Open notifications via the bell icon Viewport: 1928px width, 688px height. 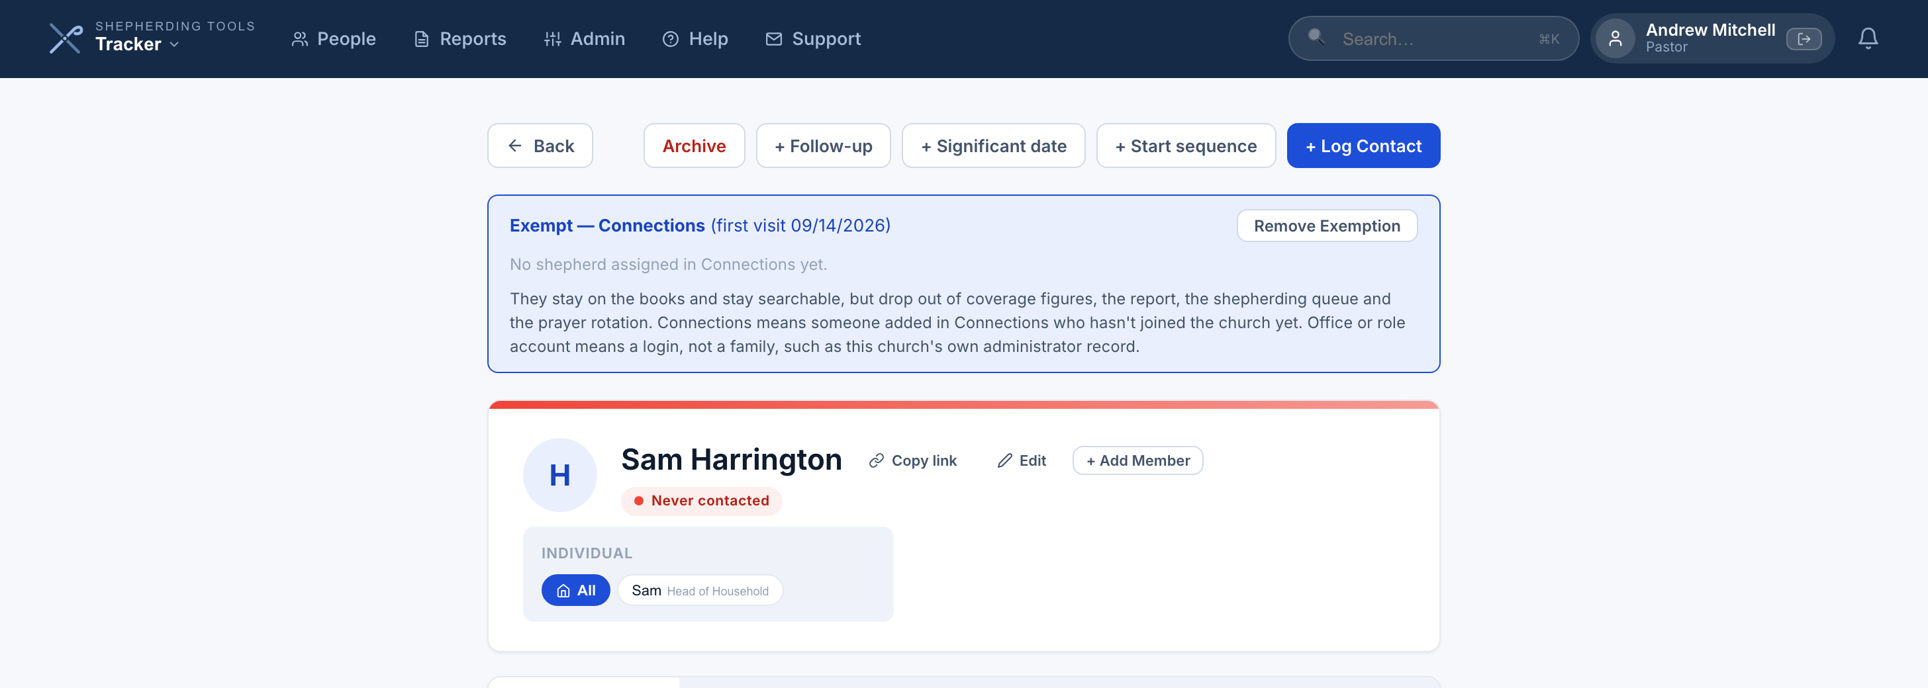coord(1867,39)
